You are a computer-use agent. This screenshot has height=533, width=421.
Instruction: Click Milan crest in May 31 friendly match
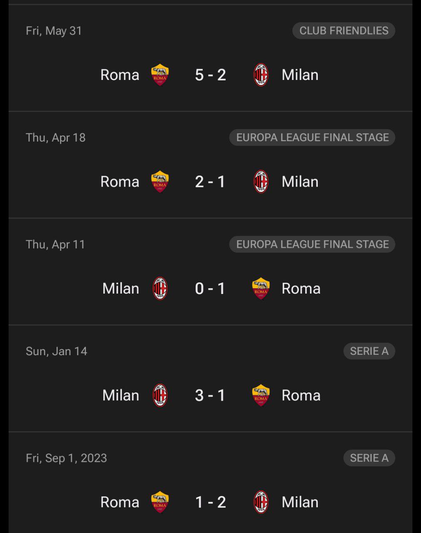click(261, 75)
